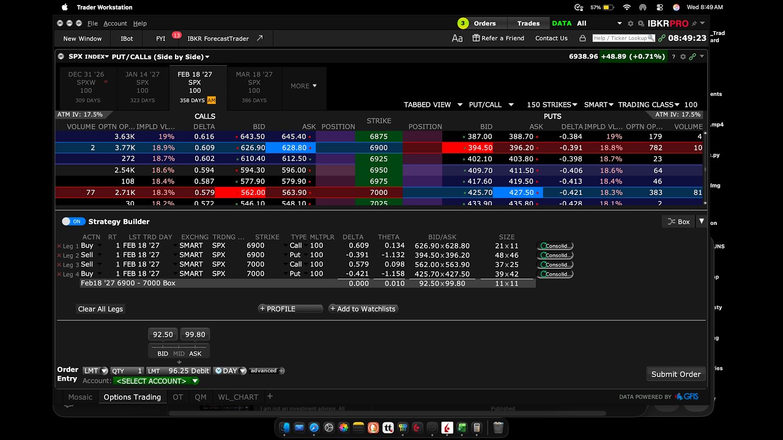Click the QTY quantity field

click(x=127, y=371)
